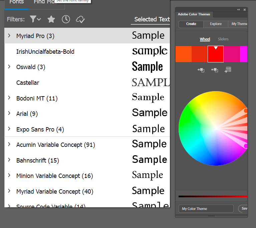Screen dimensions: 256x228
Task: Close the Adobe Color Themes panel
Action: [245, 10]
